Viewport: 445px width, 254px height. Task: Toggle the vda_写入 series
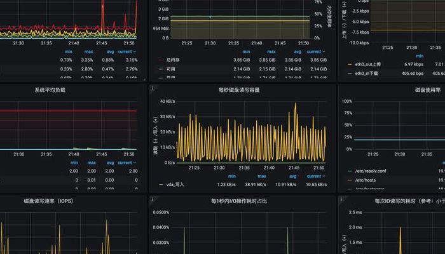pos(175,185)
